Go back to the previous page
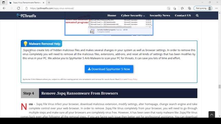This screenshot has height=124, width=221. click(x=4, y=8)
